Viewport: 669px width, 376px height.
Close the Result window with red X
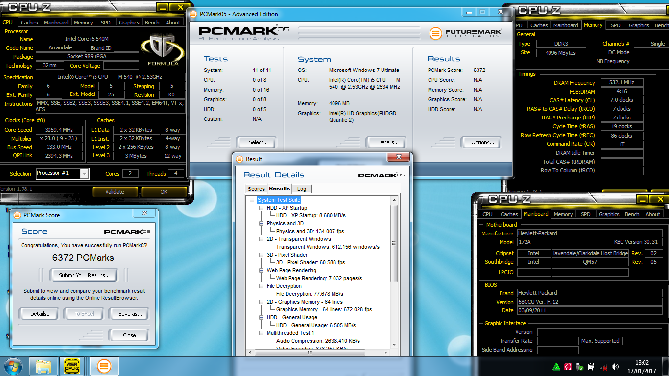(x=399, y=157)
